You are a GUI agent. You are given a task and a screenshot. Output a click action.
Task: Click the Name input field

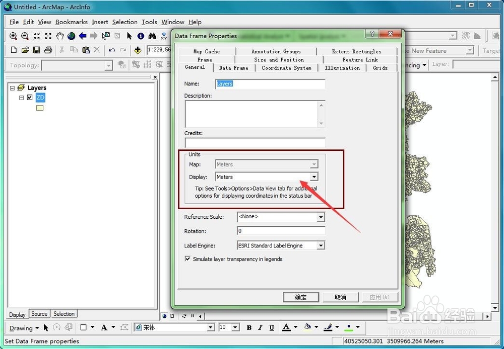270,83
